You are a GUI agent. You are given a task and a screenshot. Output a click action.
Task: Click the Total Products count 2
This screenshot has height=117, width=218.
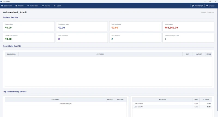(112, 39)
